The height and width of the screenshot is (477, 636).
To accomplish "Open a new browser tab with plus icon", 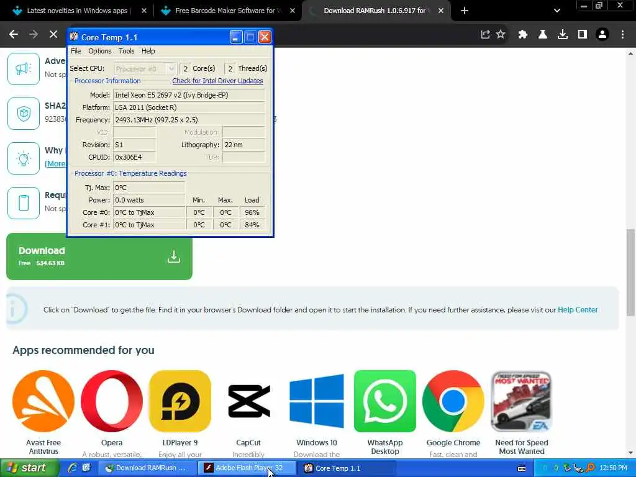I will pos(465,11).
